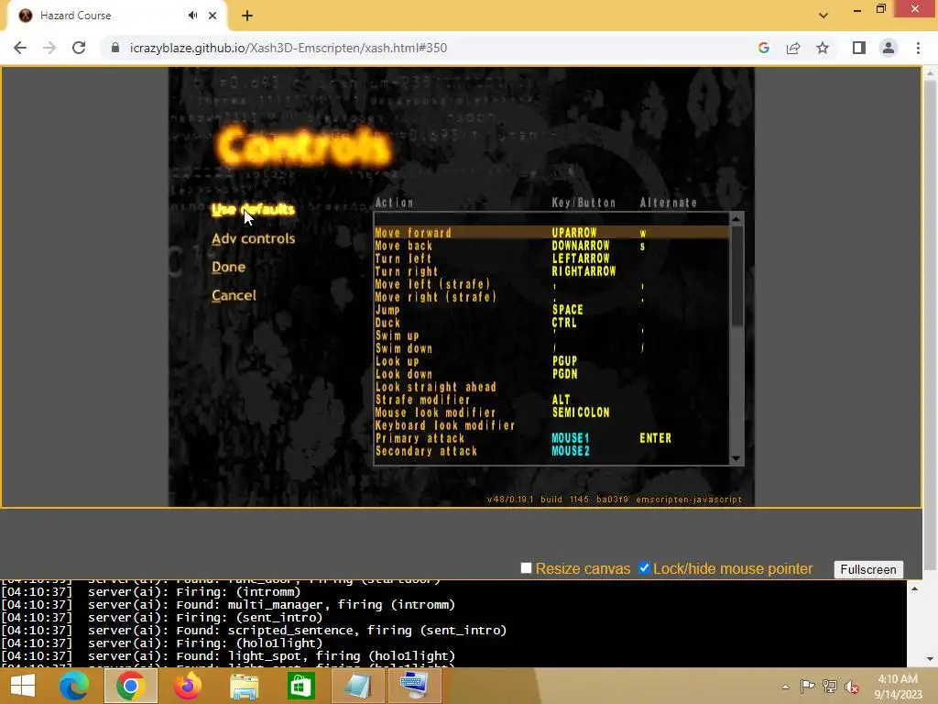Reload the Hazard Course page
938x704 pixels.
click(79, 48)
